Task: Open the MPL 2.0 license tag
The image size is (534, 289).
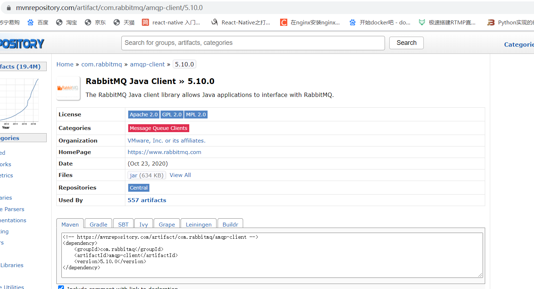Action: [196, 115]
